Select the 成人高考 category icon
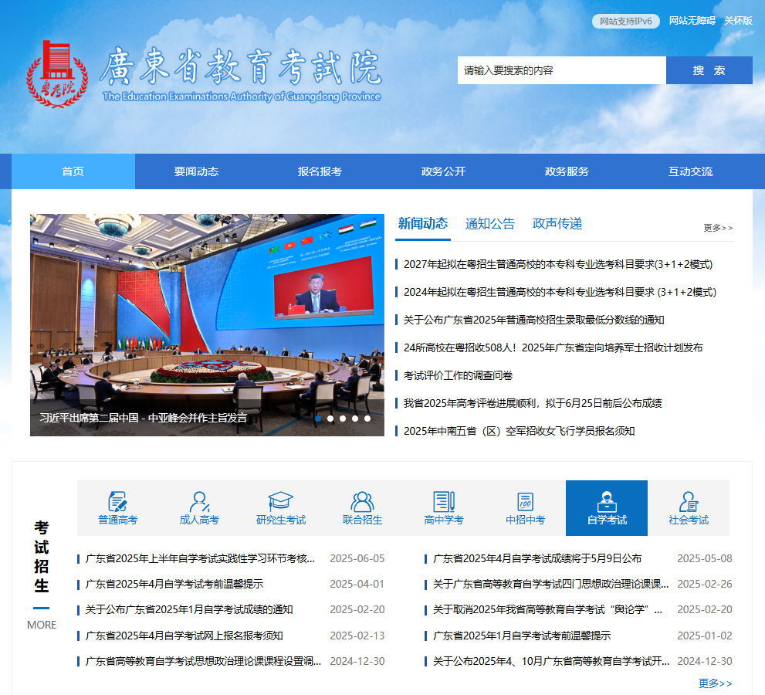 199,501
